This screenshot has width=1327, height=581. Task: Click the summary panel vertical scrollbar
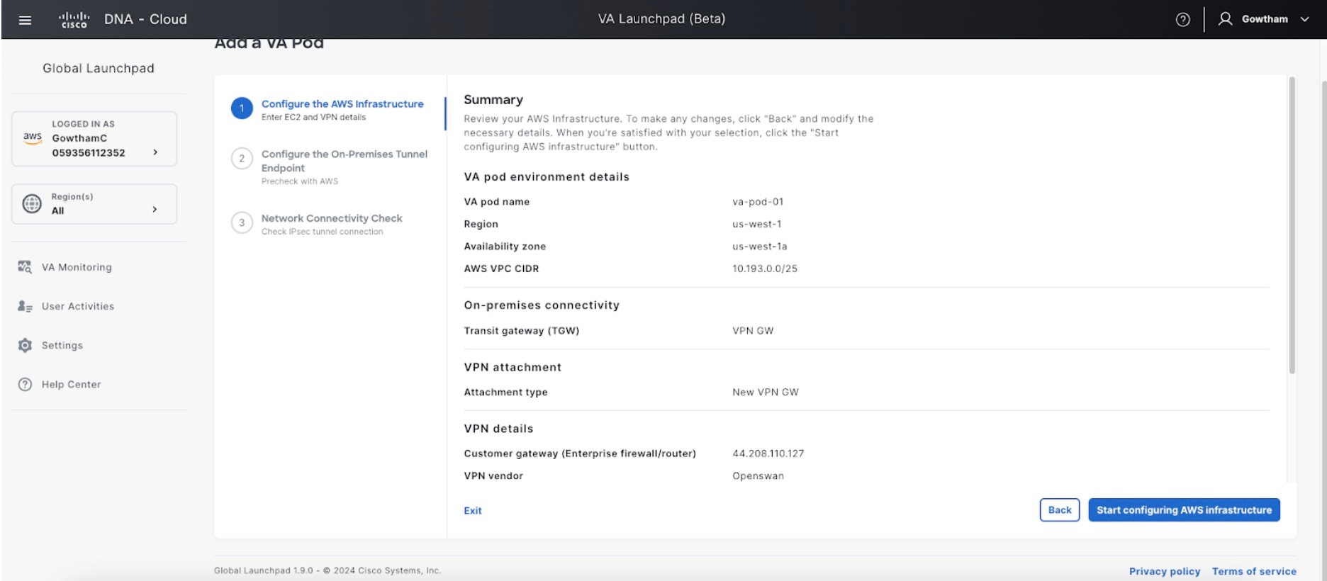[1292, 225]
